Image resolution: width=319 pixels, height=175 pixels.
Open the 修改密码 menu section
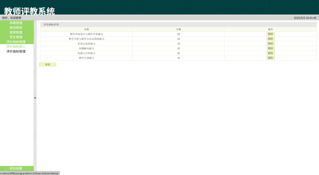pyautogui.click(x=17, y=28)
